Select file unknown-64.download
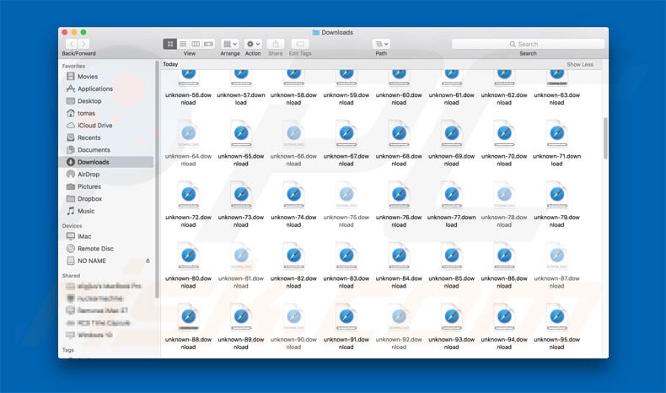Screen dimensions: 666x393 188,143
